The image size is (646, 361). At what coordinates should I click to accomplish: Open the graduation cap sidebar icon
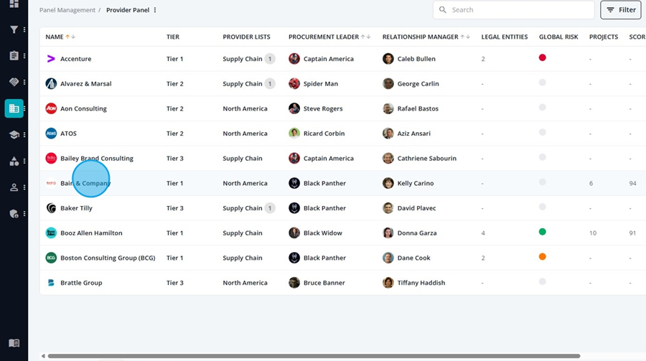coord(14,135)
